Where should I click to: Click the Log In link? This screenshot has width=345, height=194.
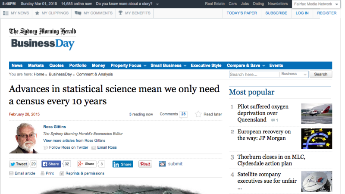[302, 13]
